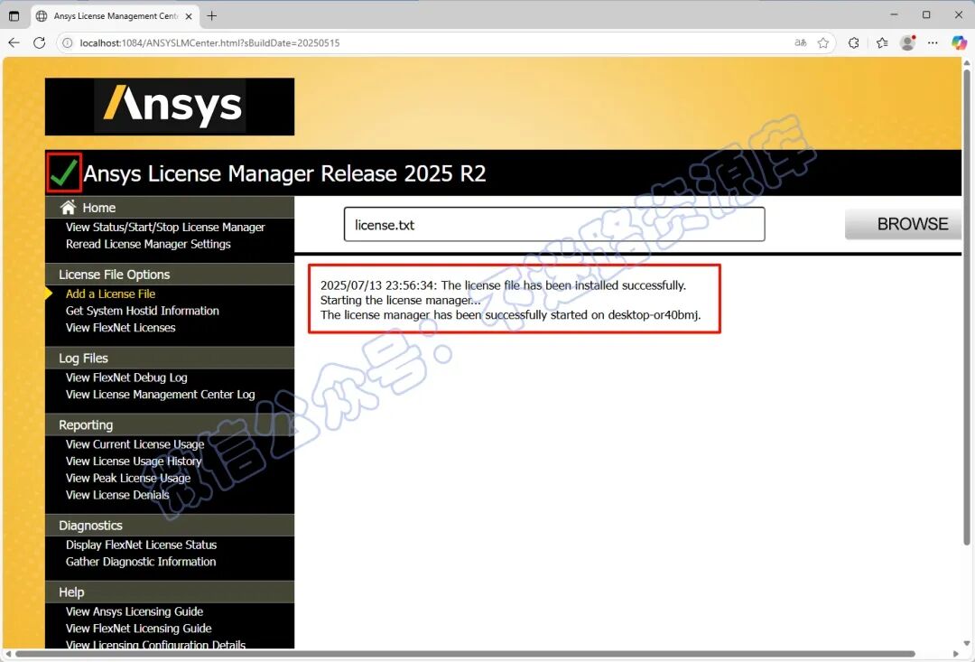975x662 pixels.
Task: Open Display FlexNet License Status
Action: coord(141,545)
